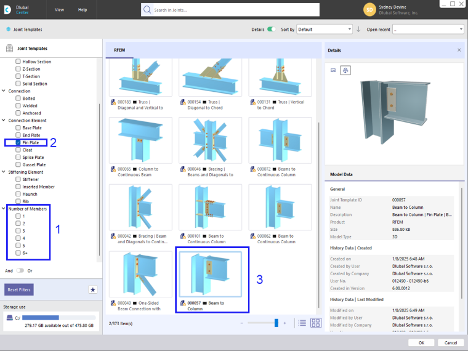
Task: Click the Search in Joints field
Action: [230, 10]
